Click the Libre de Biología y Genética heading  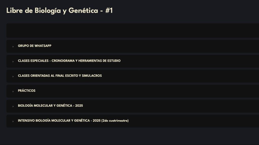pos(59,11)
